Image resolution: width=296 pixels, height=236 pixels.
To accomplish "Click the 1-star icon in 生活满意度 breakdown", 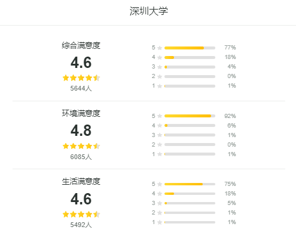I will click(160, 222).
